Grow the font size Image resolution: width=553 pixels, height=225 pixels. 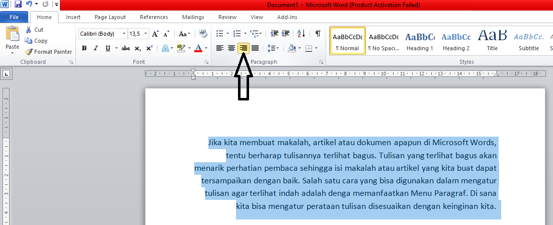tap(155, 34)
